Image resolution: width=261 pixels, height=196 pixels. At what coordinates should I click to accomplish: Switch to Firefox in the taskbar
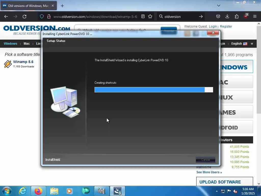(x=38, y=191)
